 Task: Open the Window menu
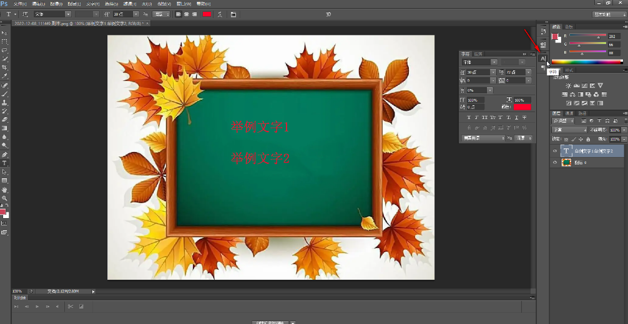tap(185, 4)
